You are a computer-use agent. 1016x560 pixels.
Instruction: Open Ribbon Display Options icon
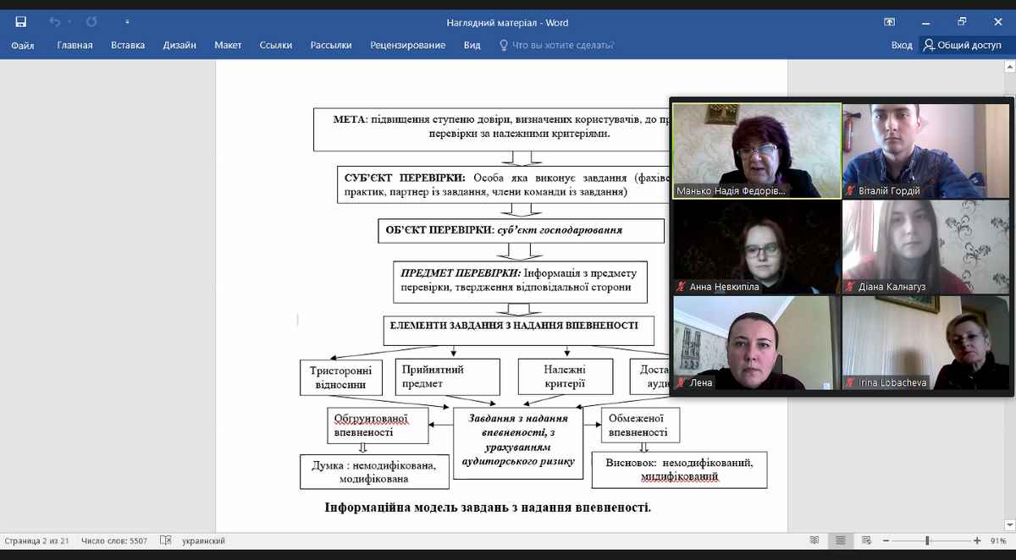tap(890, 22)
